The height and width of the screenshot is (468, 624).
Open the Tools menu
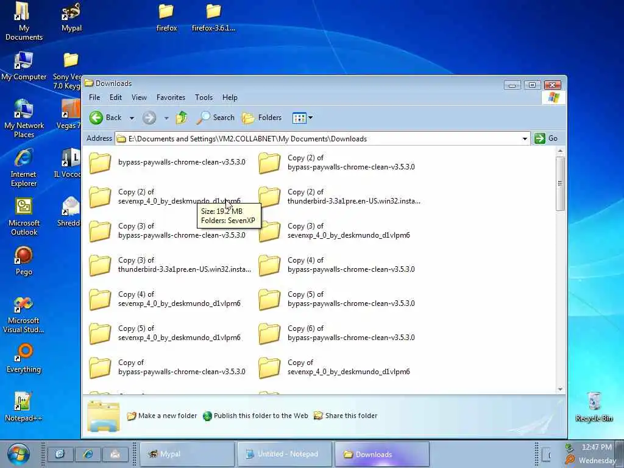pos(204,97)
